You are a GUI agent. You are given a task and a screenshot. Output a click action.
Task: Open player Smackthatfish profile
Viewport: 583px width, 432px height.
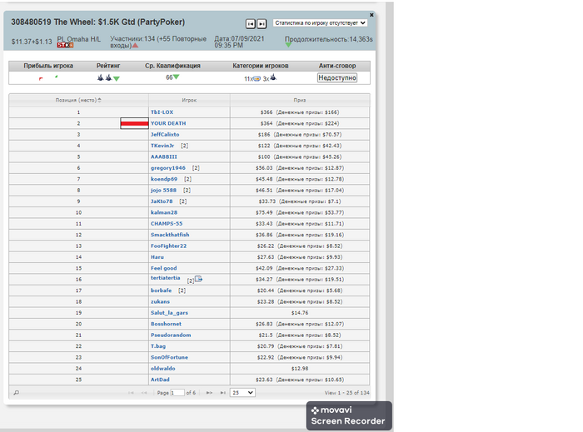click(170, 235)
